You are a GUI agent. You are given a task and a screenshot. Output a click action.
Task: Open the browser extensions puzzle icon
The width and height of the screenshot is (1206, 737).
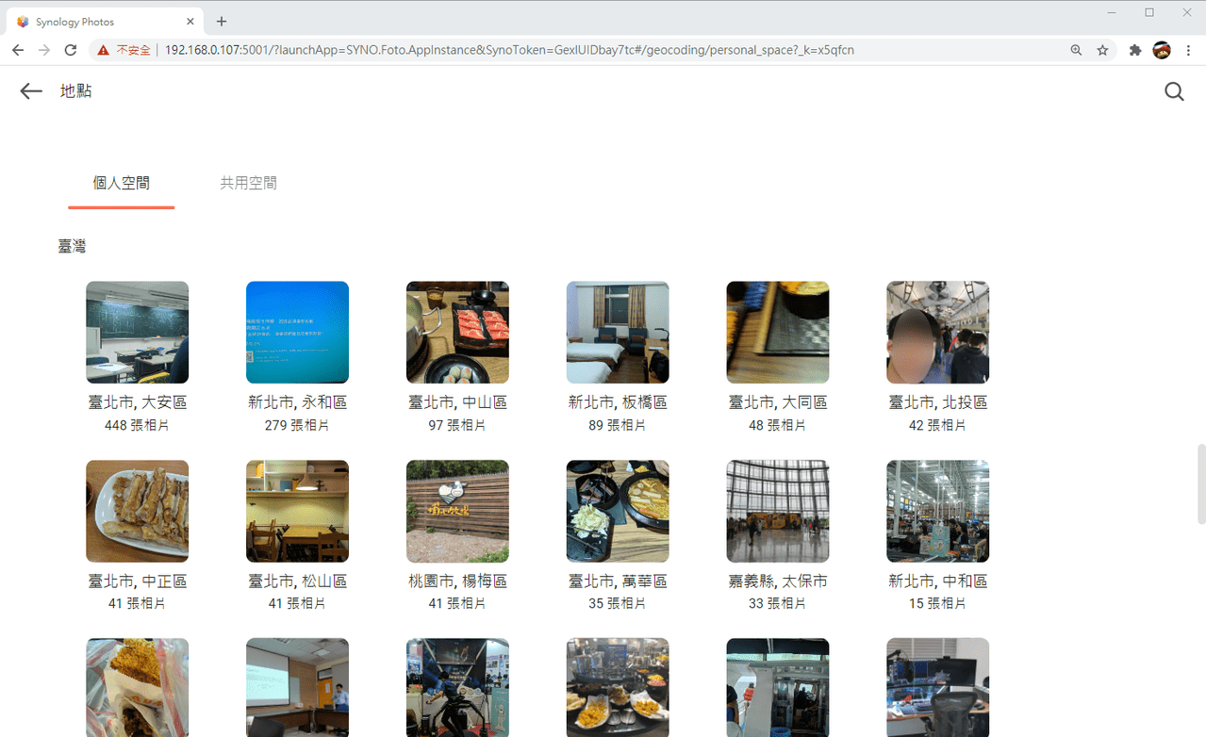click(x=1135, y=50)
